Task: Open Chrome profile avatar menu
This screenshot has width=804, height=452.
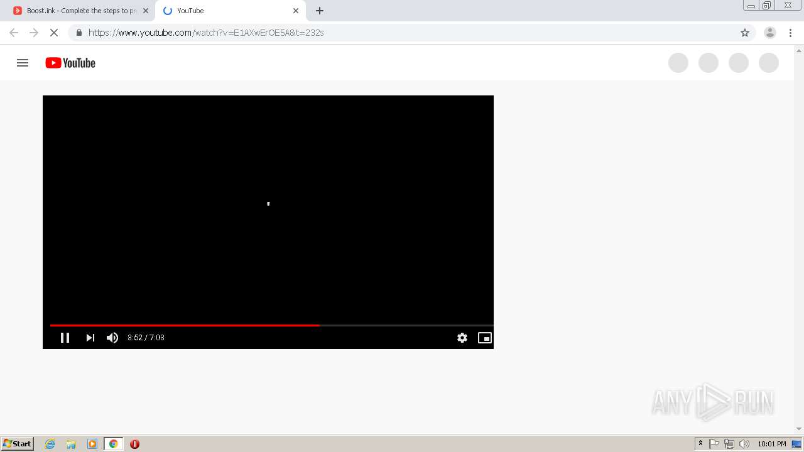Action: pyautogui.click(x=770, y=33)
